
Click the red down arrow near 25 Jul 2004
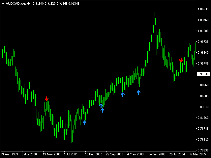click(x=181, y=60)
